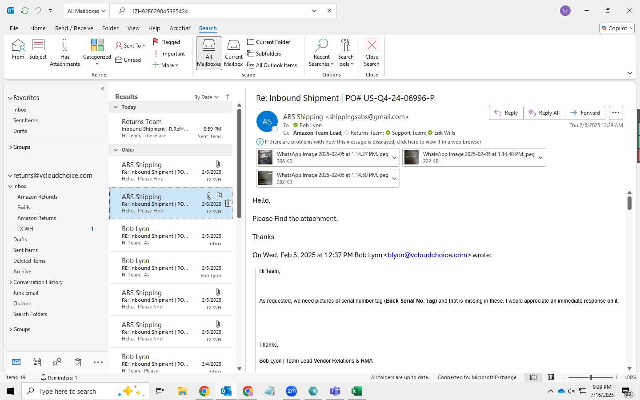This screenshot has width=640, height=400.
Task: Open Recent Searches list
Action: pos(321,52)
